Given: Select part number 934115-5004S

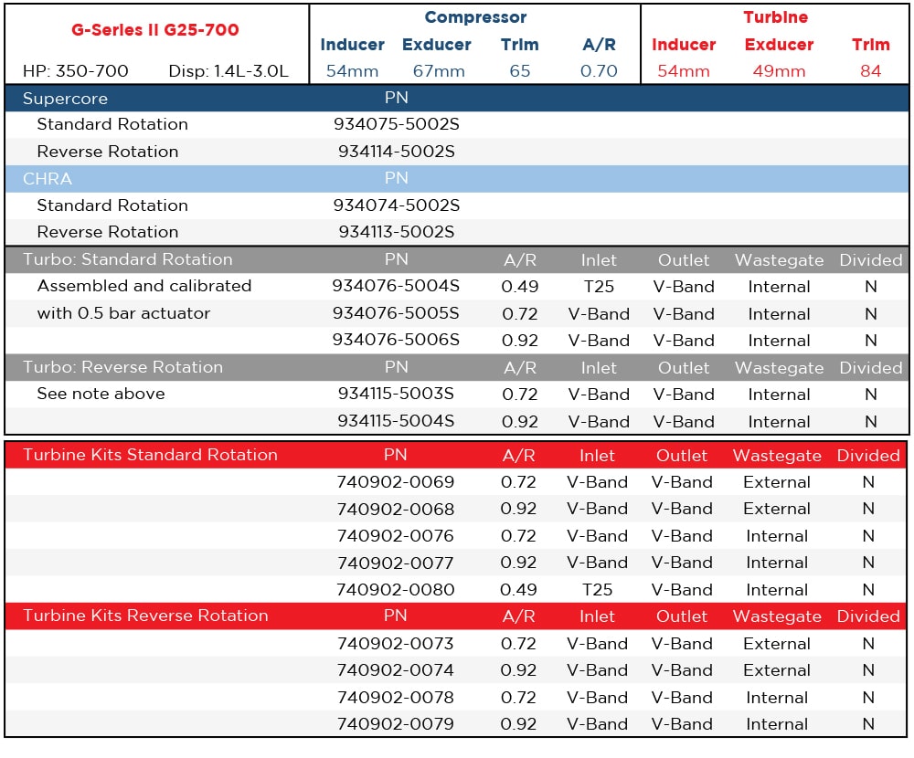Looking at the screenshot, I should 396,421.
